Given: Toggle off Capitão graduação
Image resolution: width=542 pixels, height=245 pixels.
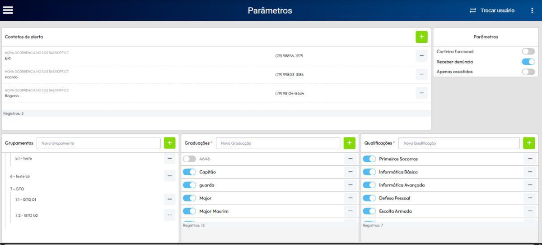Looking at the screenshot, I should [189, 172].
